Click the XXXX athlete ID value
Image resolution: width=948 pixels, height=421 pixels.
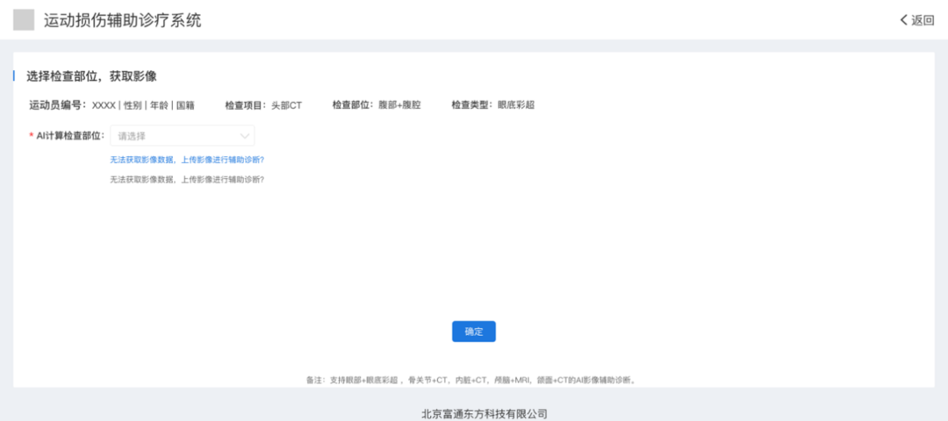(x=104, y=105)
